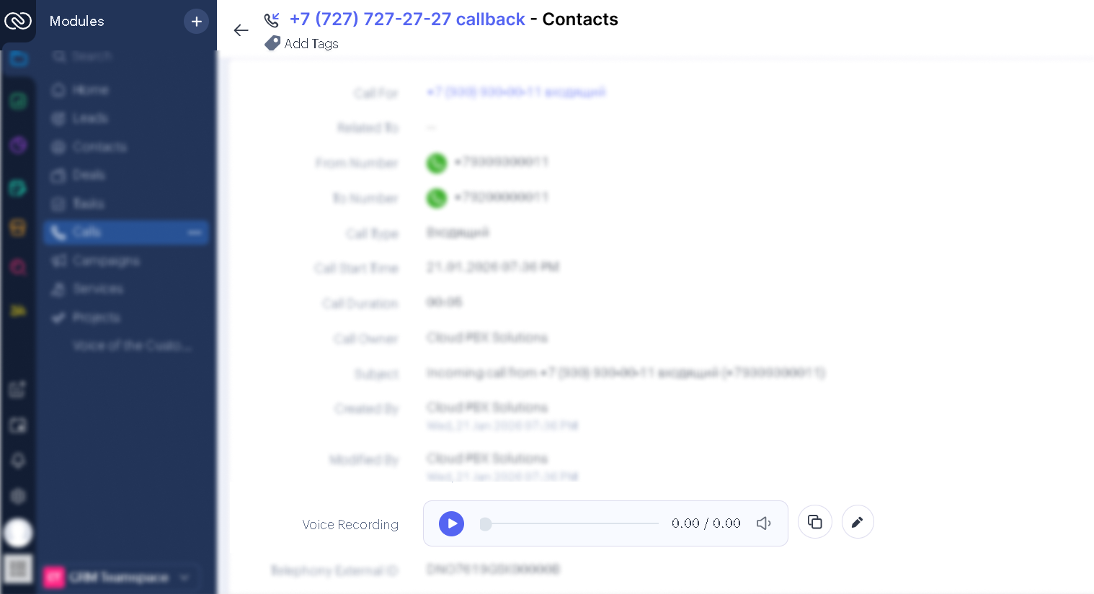Click green phone icon beside From Number
The image size is (1094, 594).
(436, 163)
